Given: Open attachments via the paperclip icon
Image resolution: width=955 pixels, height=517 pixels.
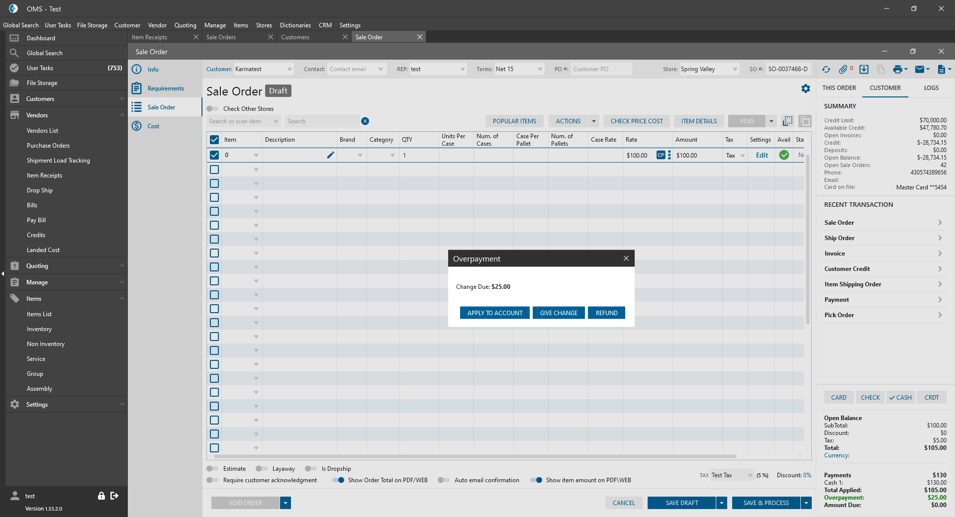Looking at the screenshot, I should (x=843, y=70).
